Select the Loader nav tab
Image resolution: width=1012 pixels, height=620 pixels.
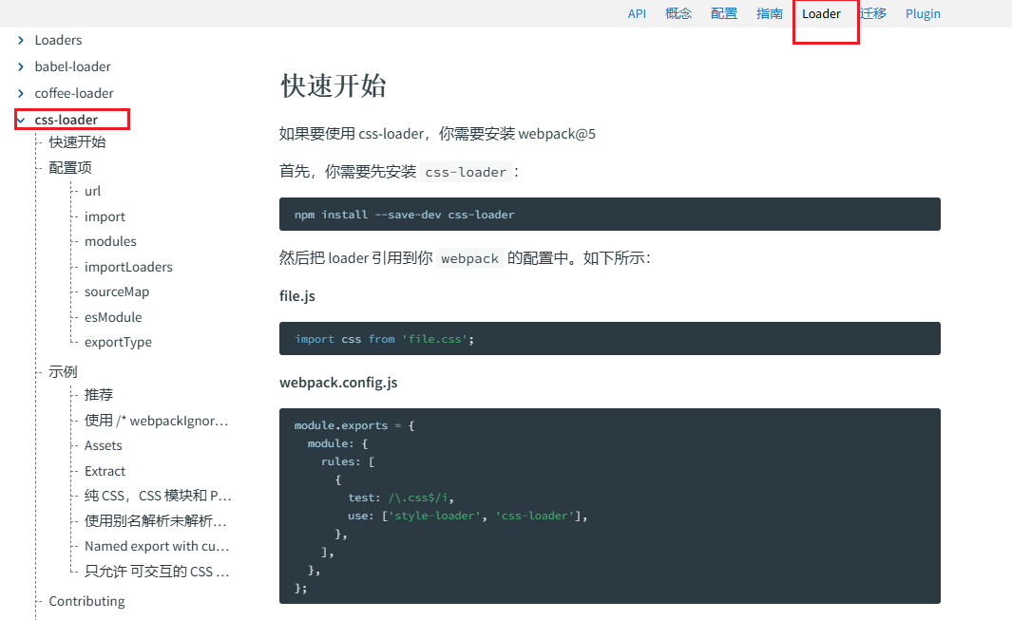click(821, 13)
